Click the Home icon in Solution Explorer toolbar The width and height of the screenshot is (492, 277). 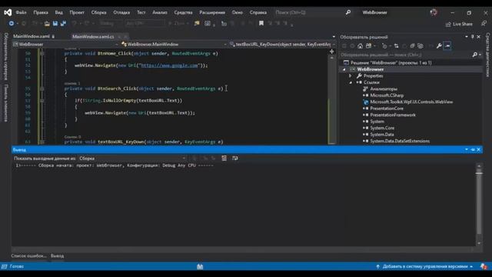(x=361, y=46)
